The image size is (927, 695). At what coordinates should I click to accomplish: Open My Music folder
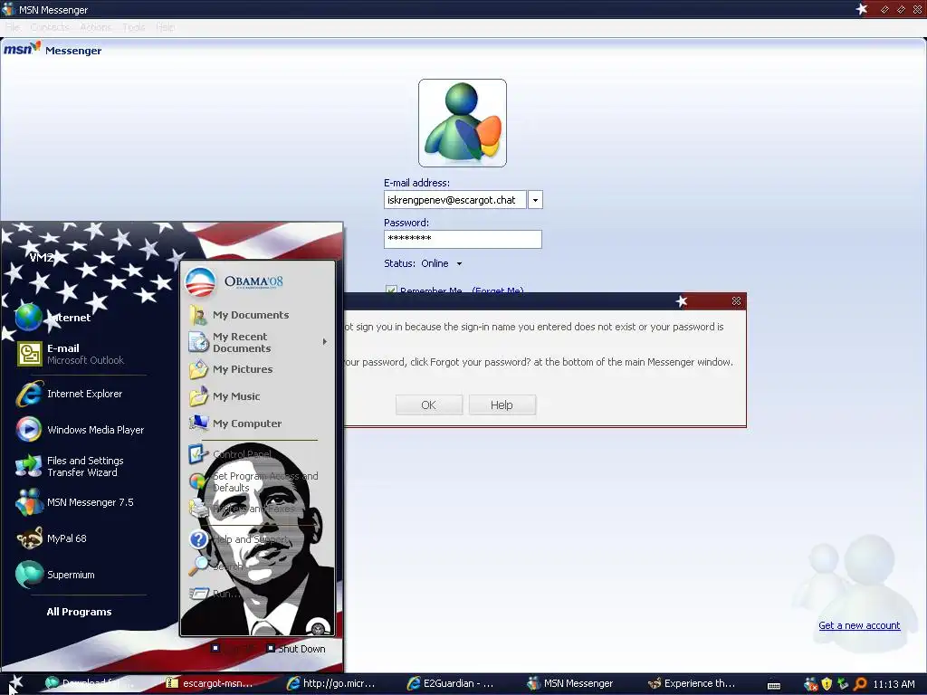[225, 396]
